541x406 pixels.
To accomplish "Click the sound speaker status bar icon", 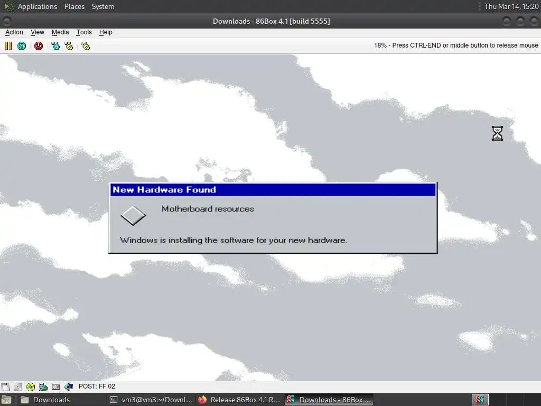I will (x=69, y=386).
